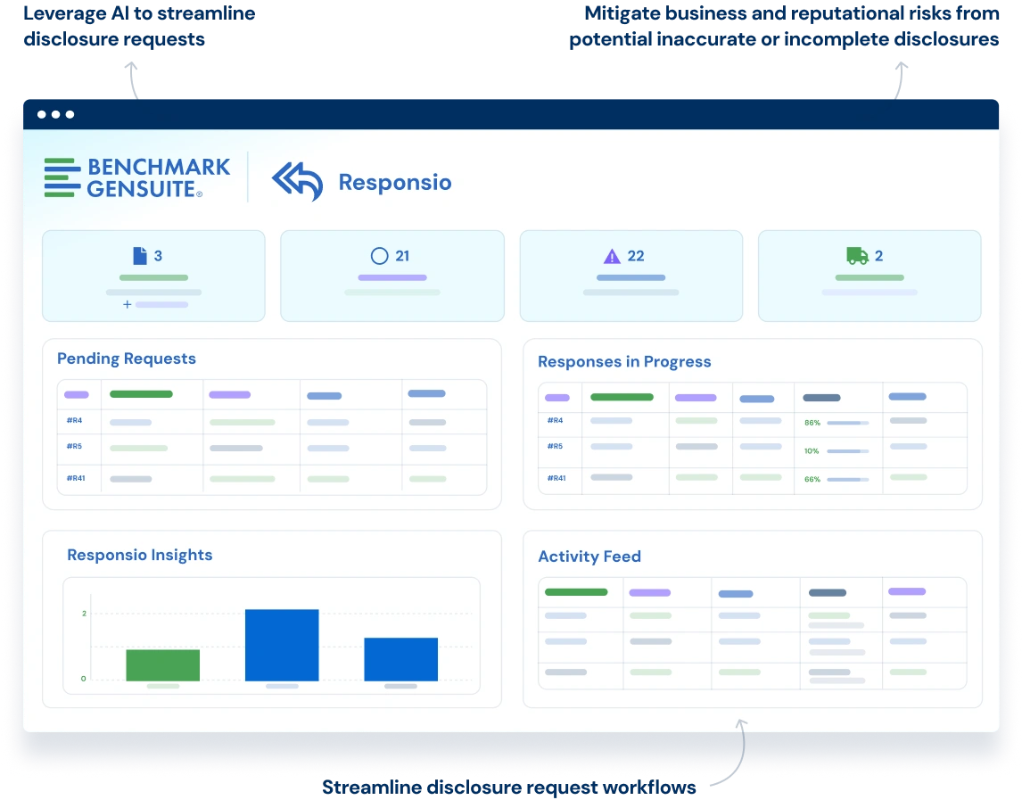Click the 2 count in the truck card
1022x800 pixels.
pyautogui.click(x=878, y=256)
